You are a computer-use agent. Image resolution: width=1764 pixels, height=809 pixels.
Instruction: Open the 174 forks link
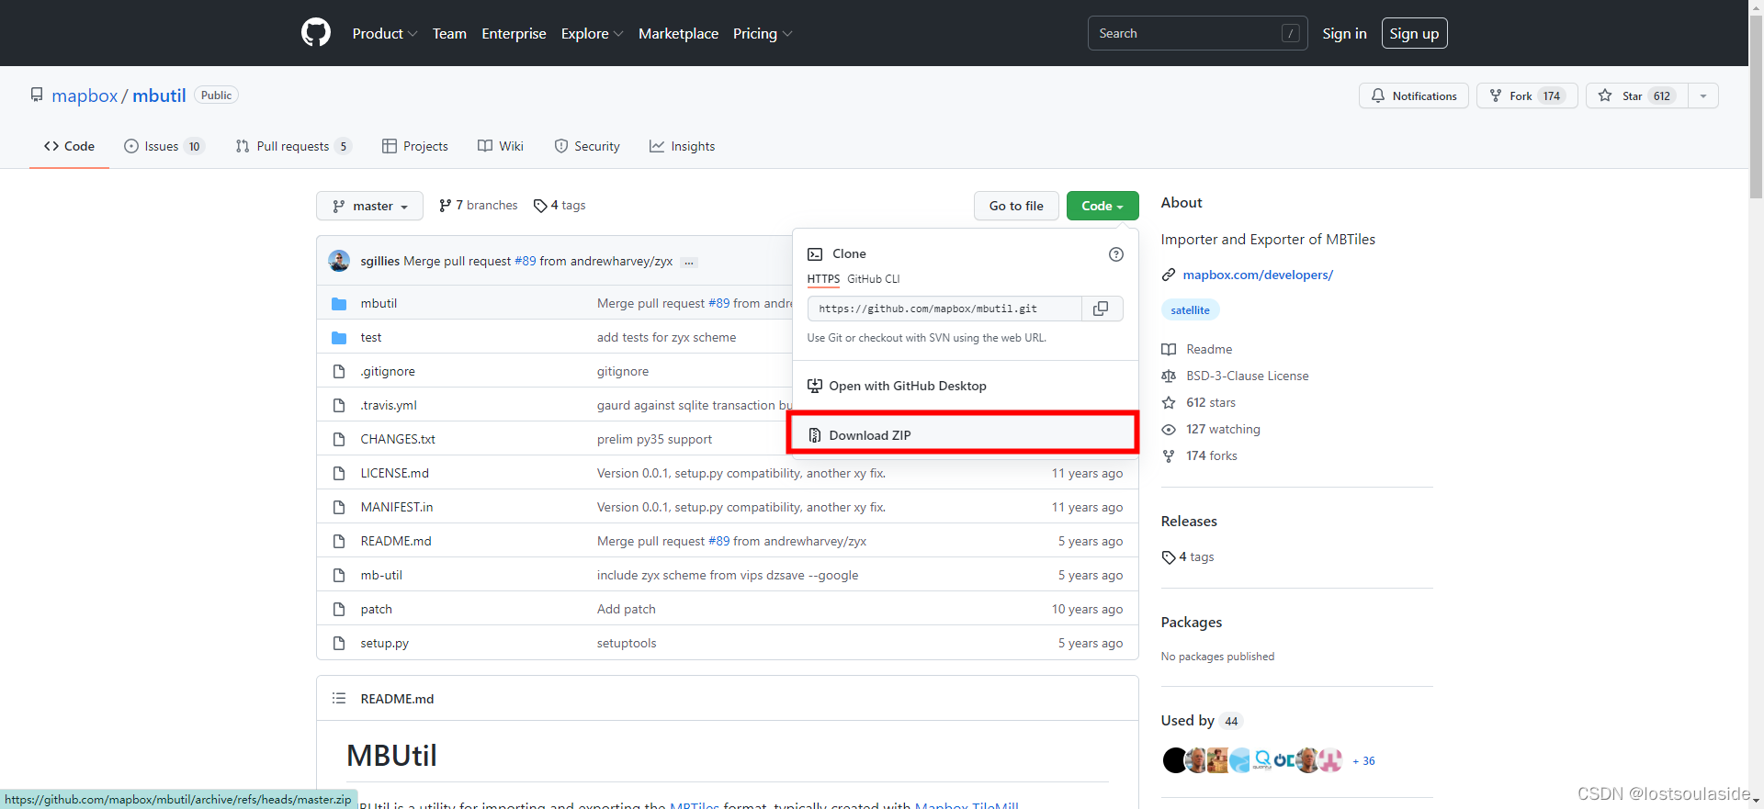pos(1211,455)
